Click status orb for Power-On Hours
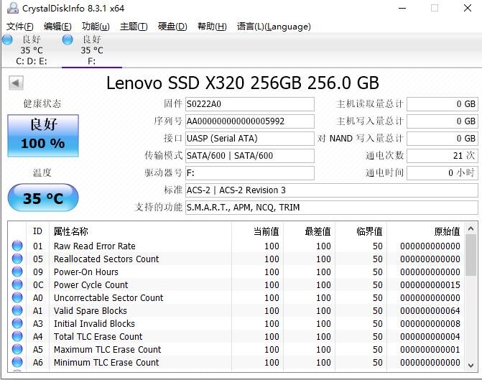This screenshot has width=482, height=380. click(x=17, y=272)
